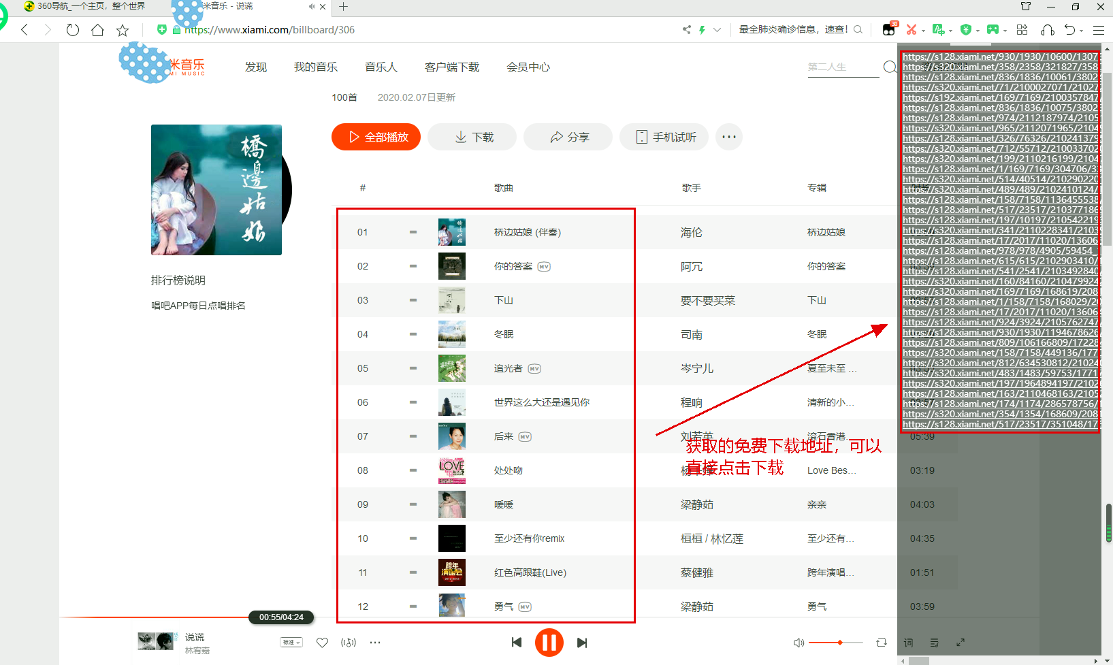Expand the arrow beside the undo icon
The height and width of the screenshot is (665, 1113).
[1082, 31]
